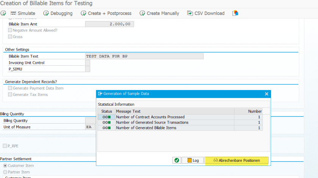
Task: Check the Generate Tax Items option
Action: click(x=10, y=94)
